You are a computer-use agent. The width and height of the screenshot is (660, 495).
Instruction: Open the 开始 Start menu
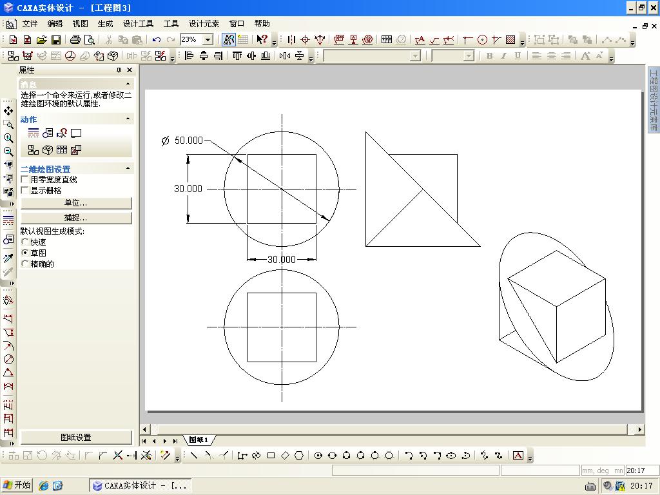point(17,485)
